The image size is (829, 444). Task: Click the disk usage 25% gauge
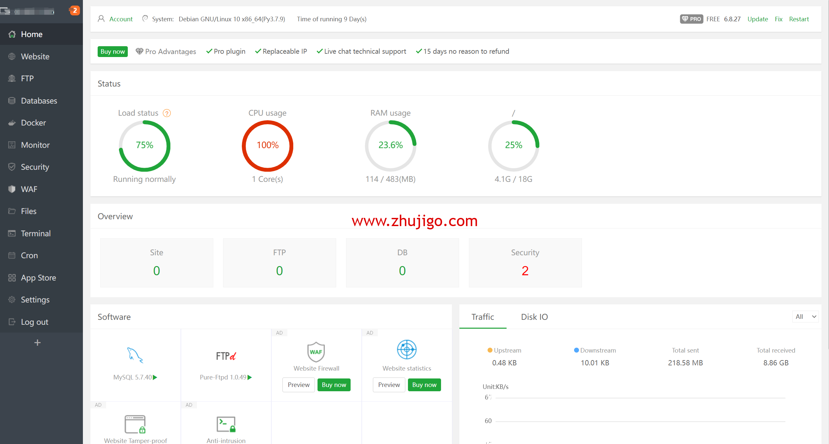(513, 145)
